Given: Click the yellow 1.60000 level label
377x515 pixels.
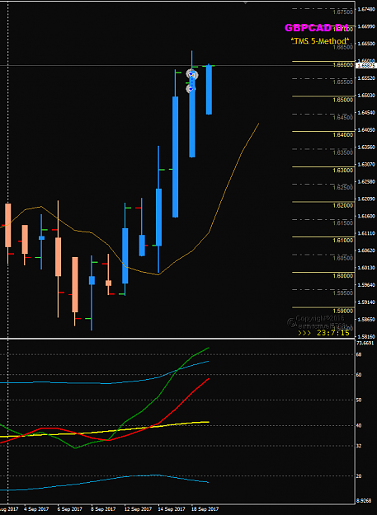Looking at the screenshot, I should click(343, 275).
